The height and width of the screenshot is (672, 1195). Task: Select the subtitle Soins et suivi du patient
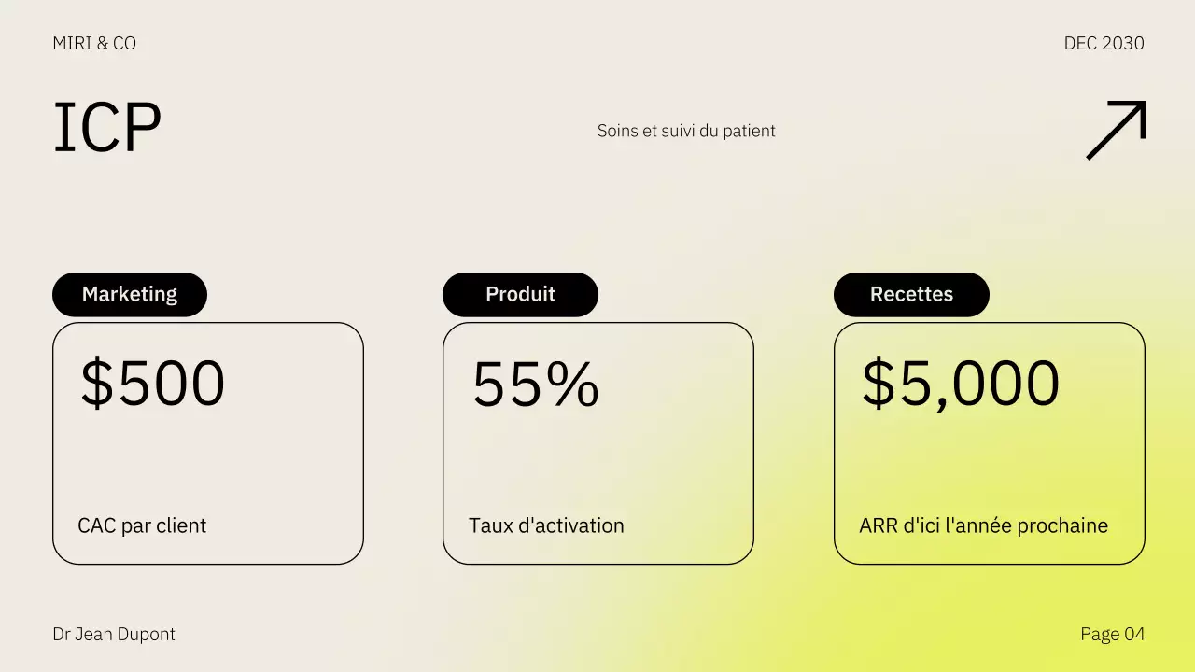pyautogui.click(x=686, y=131)
